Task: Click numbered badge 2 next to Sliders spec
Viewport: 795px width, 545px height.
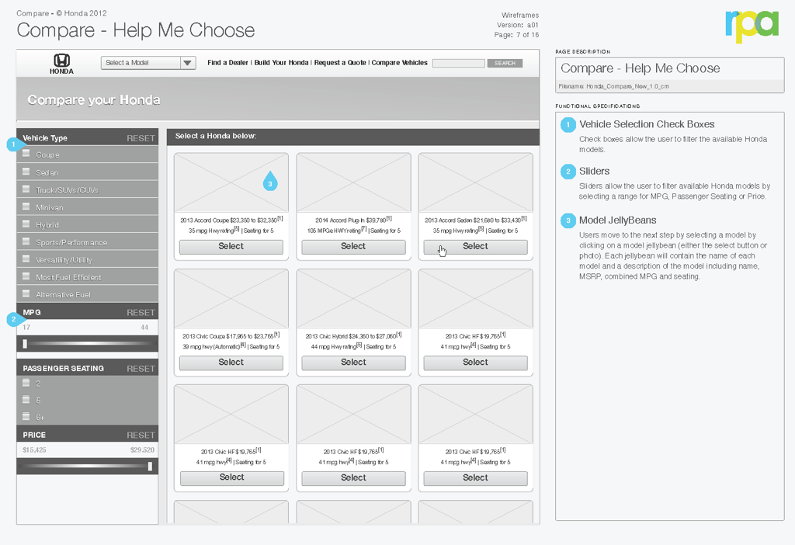Action: click(x=568, y=172)
